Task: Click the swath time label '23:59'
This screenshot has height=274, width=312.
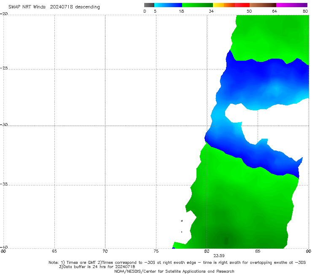Action: [x=219, y=256]
